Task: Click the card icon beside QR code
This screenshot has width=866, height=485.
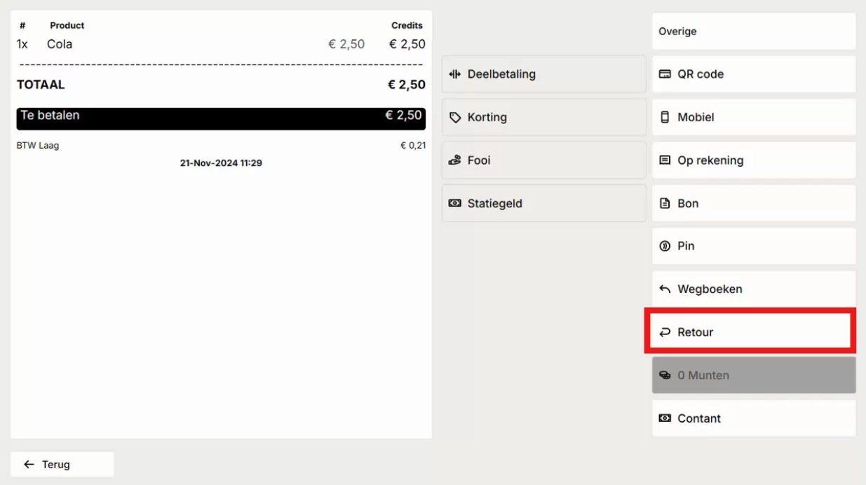Action: coord(665,74)
